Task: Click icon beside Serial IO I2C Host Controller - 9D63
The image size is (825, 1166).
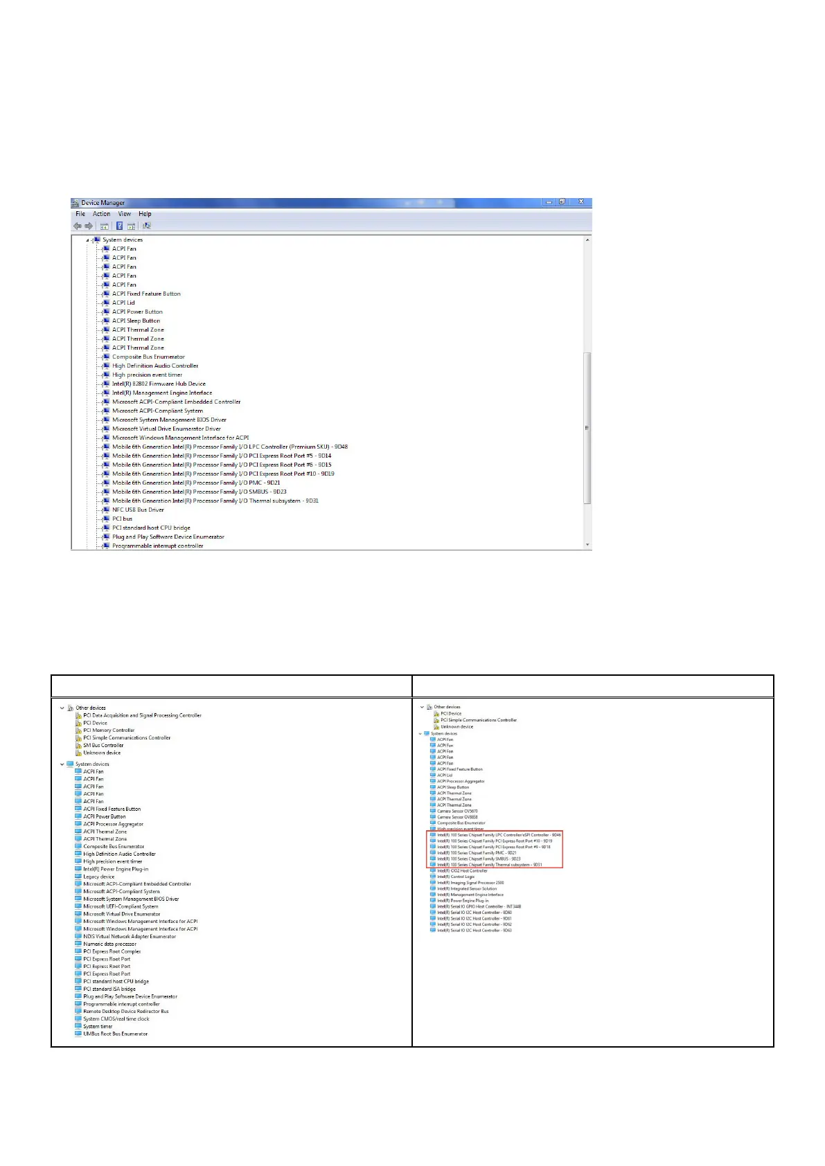Action: pyautogui.click(x=433, y=931)
